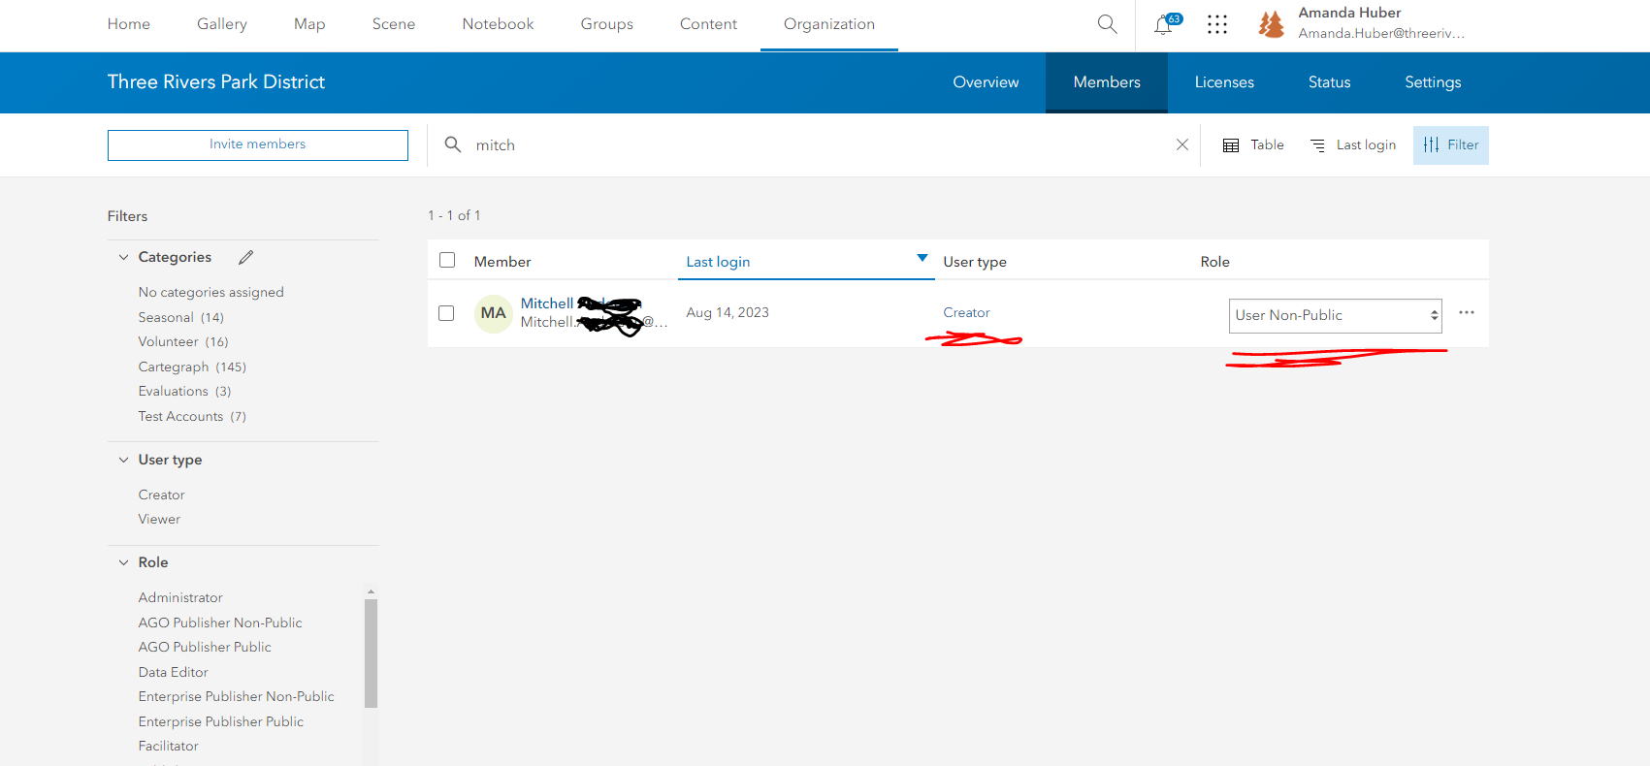Click the Member column header

click(502, 262)
